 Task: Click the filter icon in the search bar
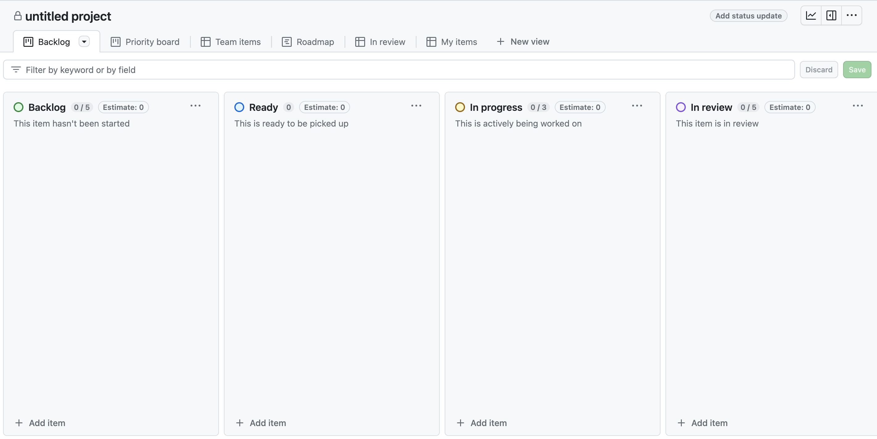(x=16, y=69)
